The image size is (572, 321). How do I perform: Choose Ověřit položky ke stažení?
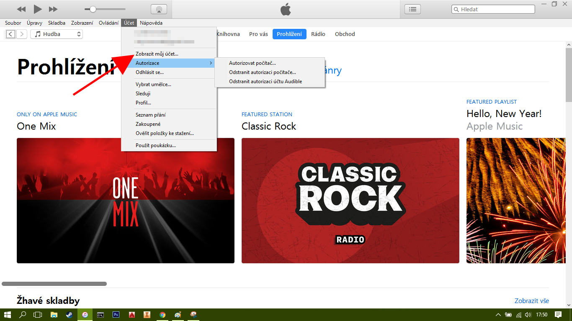169,133
